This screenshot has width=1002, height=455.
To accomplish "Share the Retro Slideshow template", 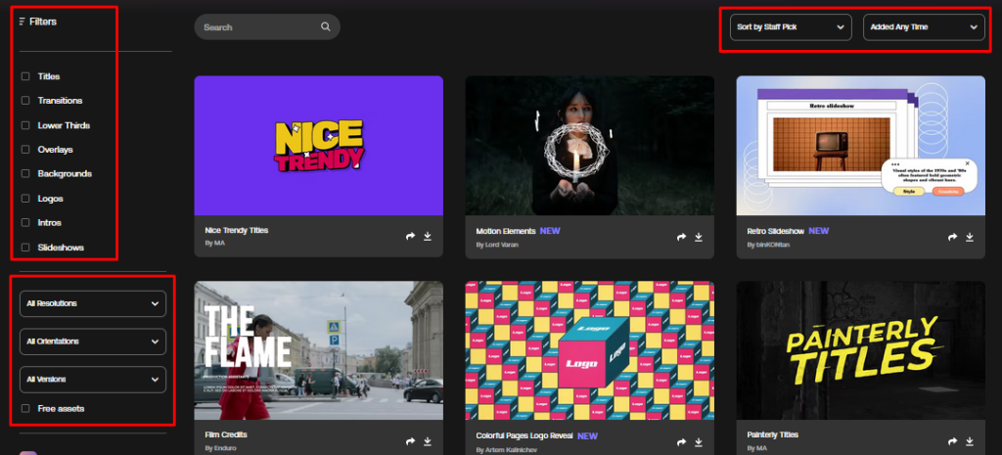I will [952, 237].
